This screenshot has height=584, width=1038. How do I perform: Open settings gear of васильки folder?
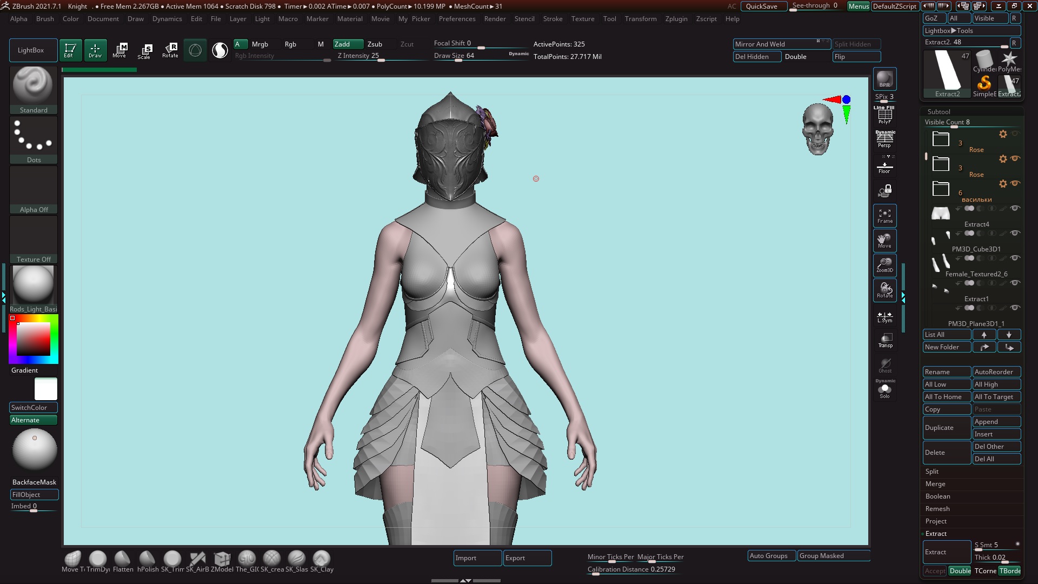click(1003, 184)
